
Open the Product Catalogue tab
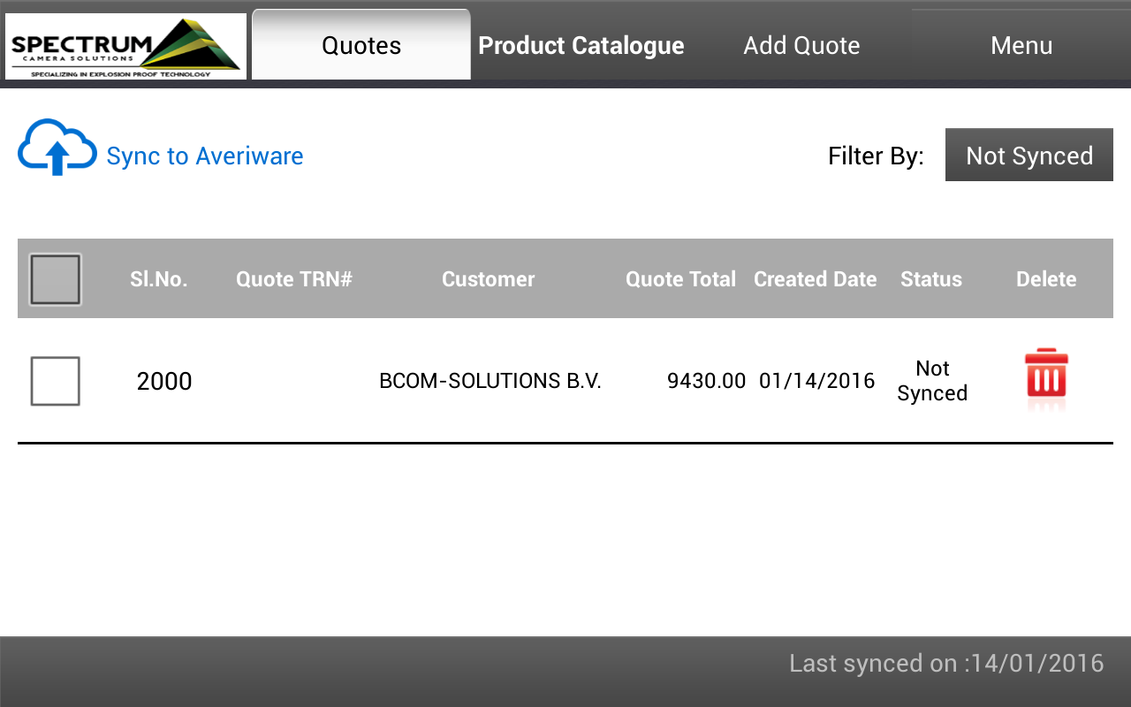[x=581, y=45]
